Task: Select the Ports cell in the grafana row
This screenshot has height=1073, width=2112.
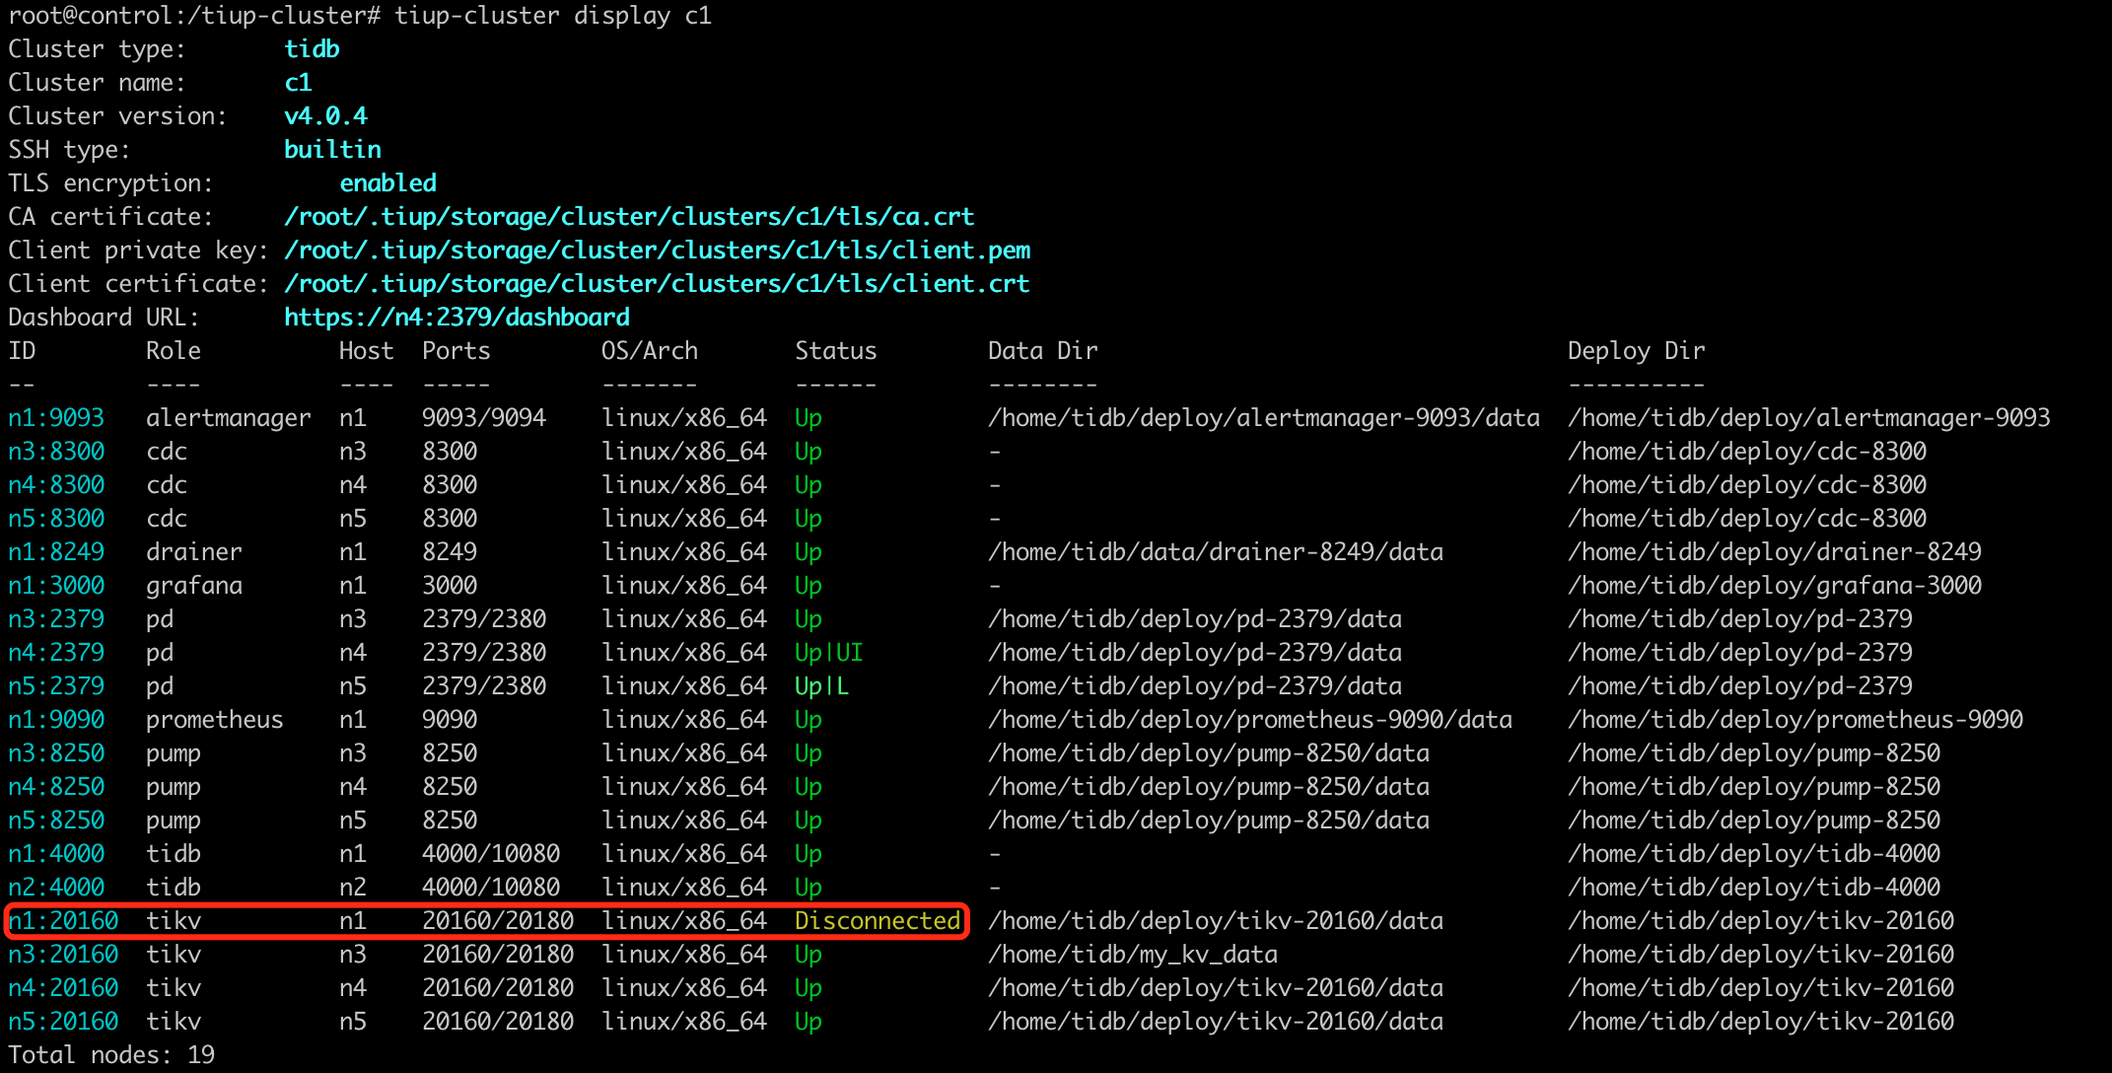Action: click(450, 586)
